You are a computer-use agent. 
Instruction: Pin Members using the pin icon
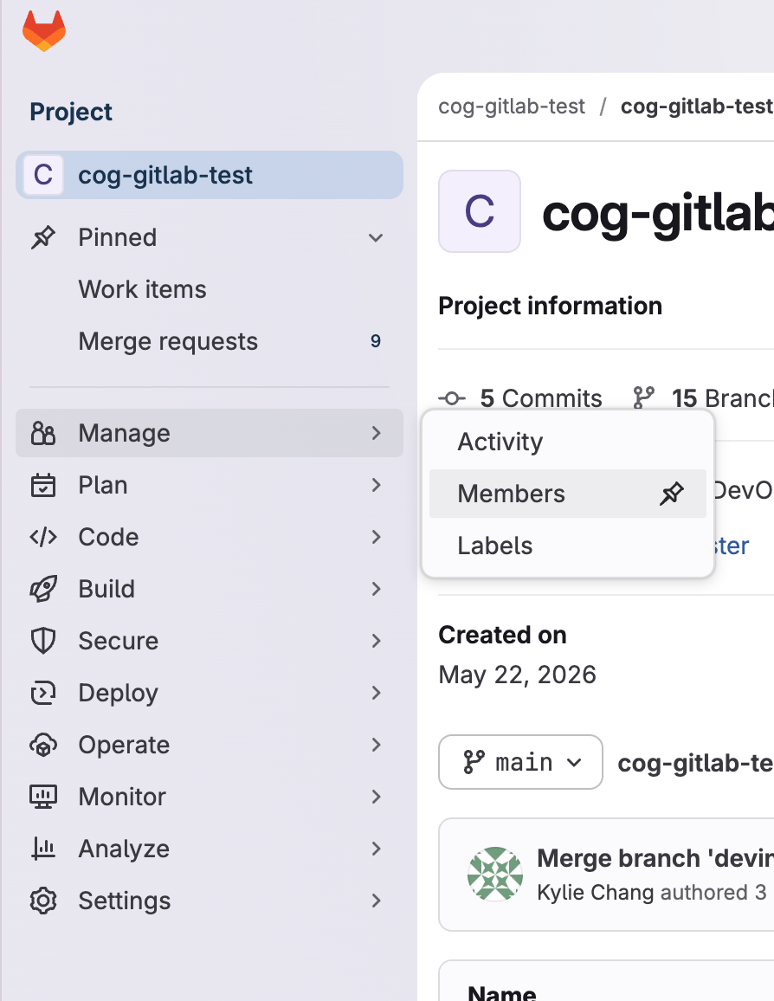point(671,494)
